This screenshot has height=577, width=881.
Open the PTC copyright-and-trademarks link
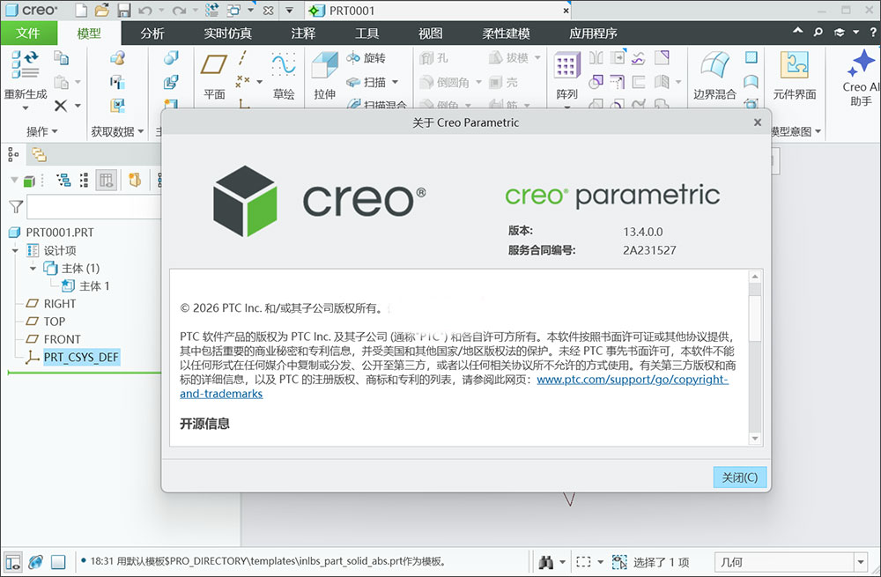coord(633,380)
